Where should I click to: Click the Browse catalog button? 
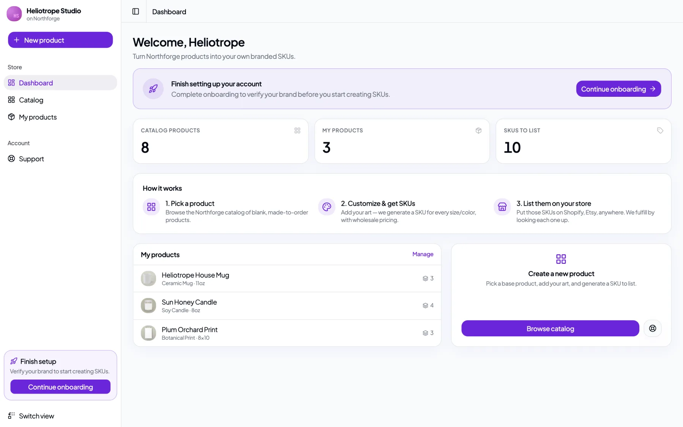550,328
